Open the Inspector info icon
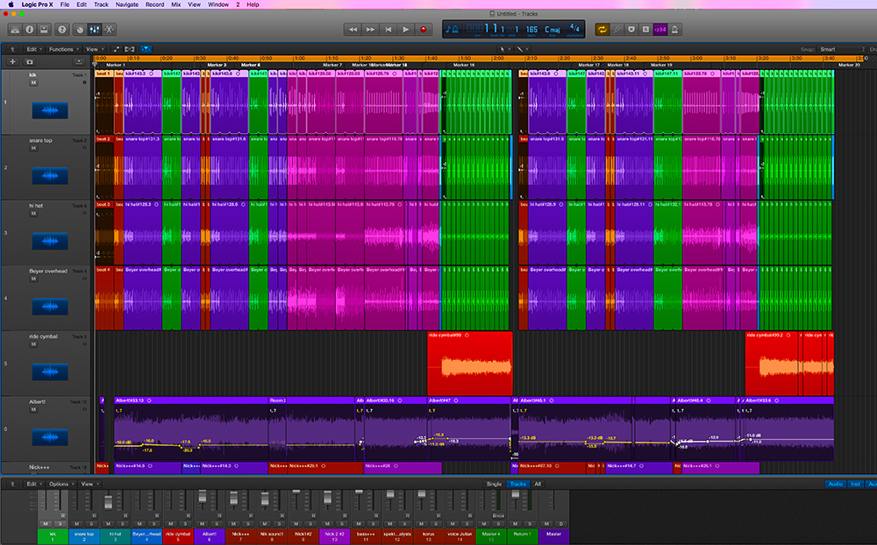The width and height of the screenshot is (877, 545). (x=30, y=30)
